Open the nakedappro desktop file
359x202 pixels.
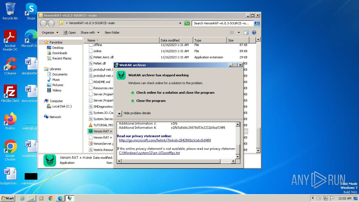coord(31,179)
